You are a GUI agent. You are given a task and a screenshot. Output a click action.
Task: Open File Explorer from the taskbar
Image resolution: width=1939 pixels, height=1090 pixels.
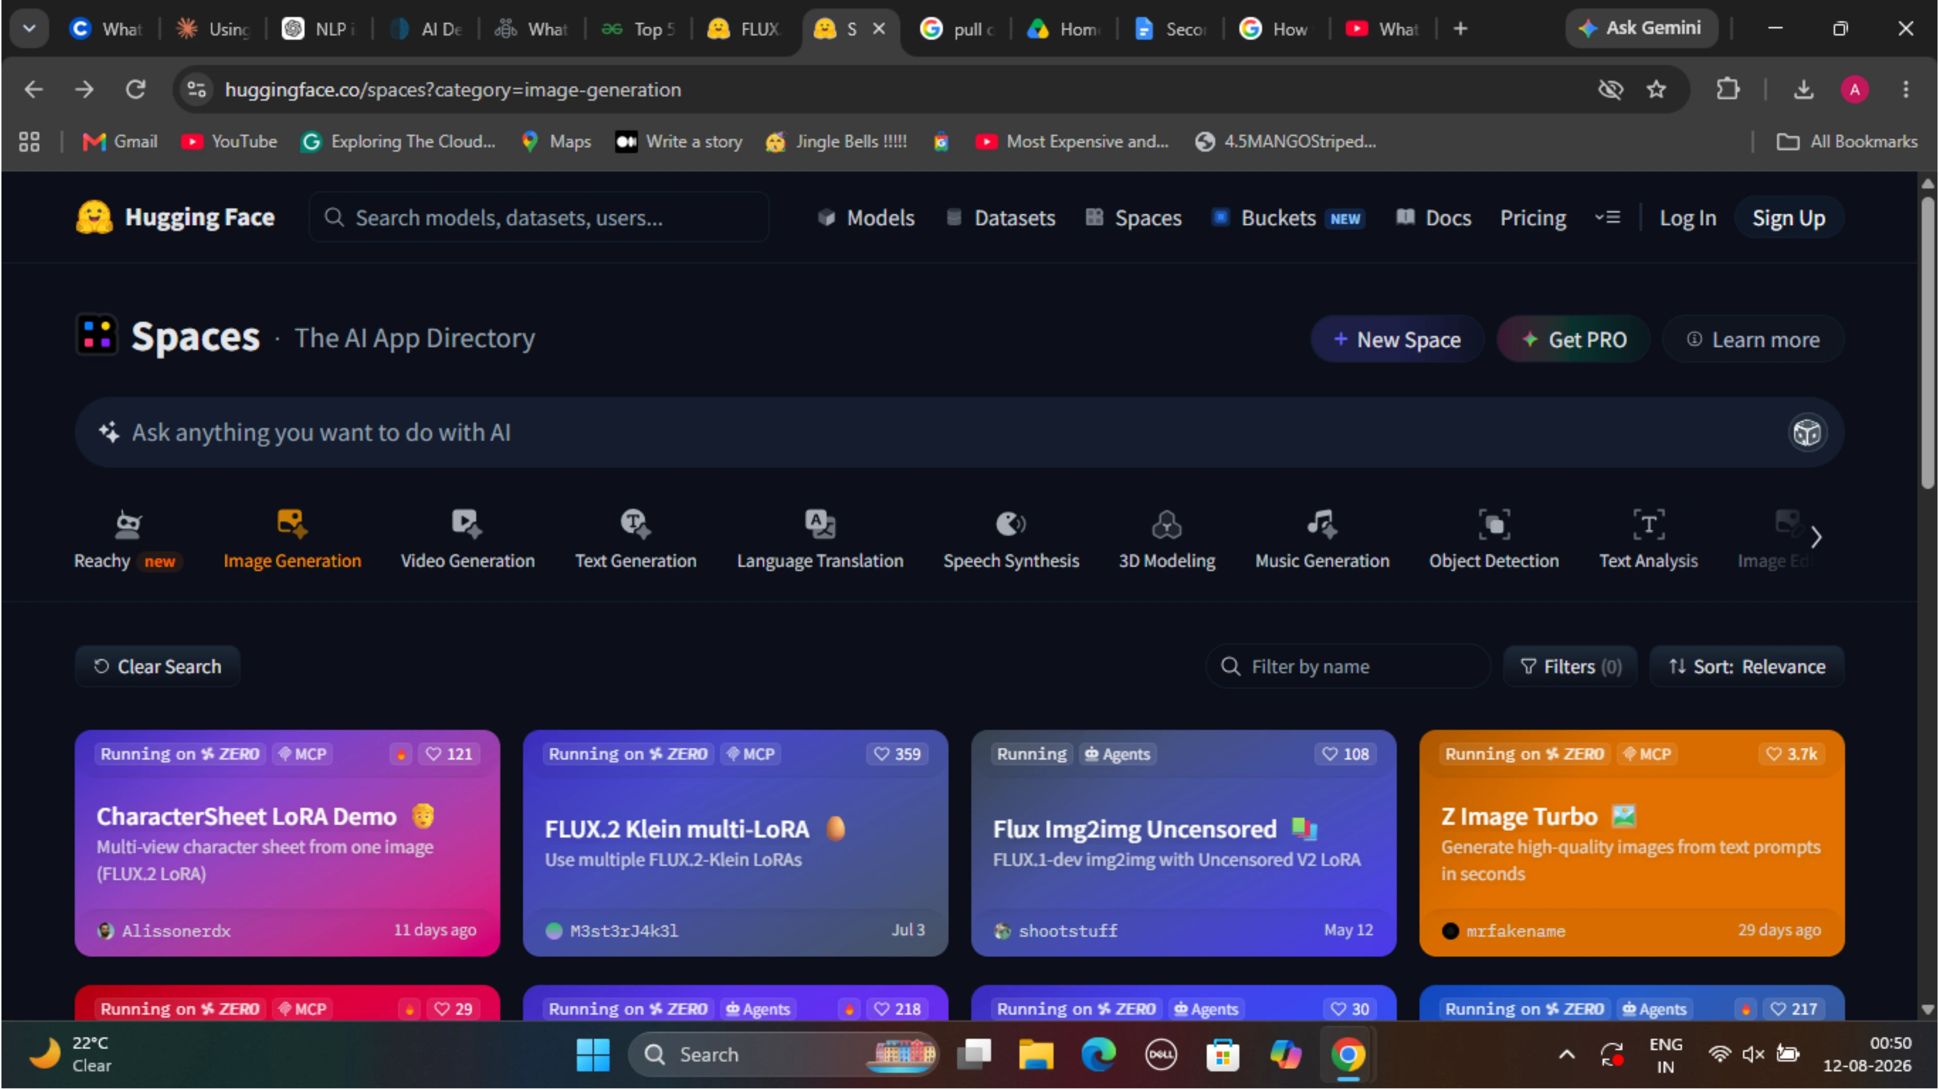tap(1036, 1055)
